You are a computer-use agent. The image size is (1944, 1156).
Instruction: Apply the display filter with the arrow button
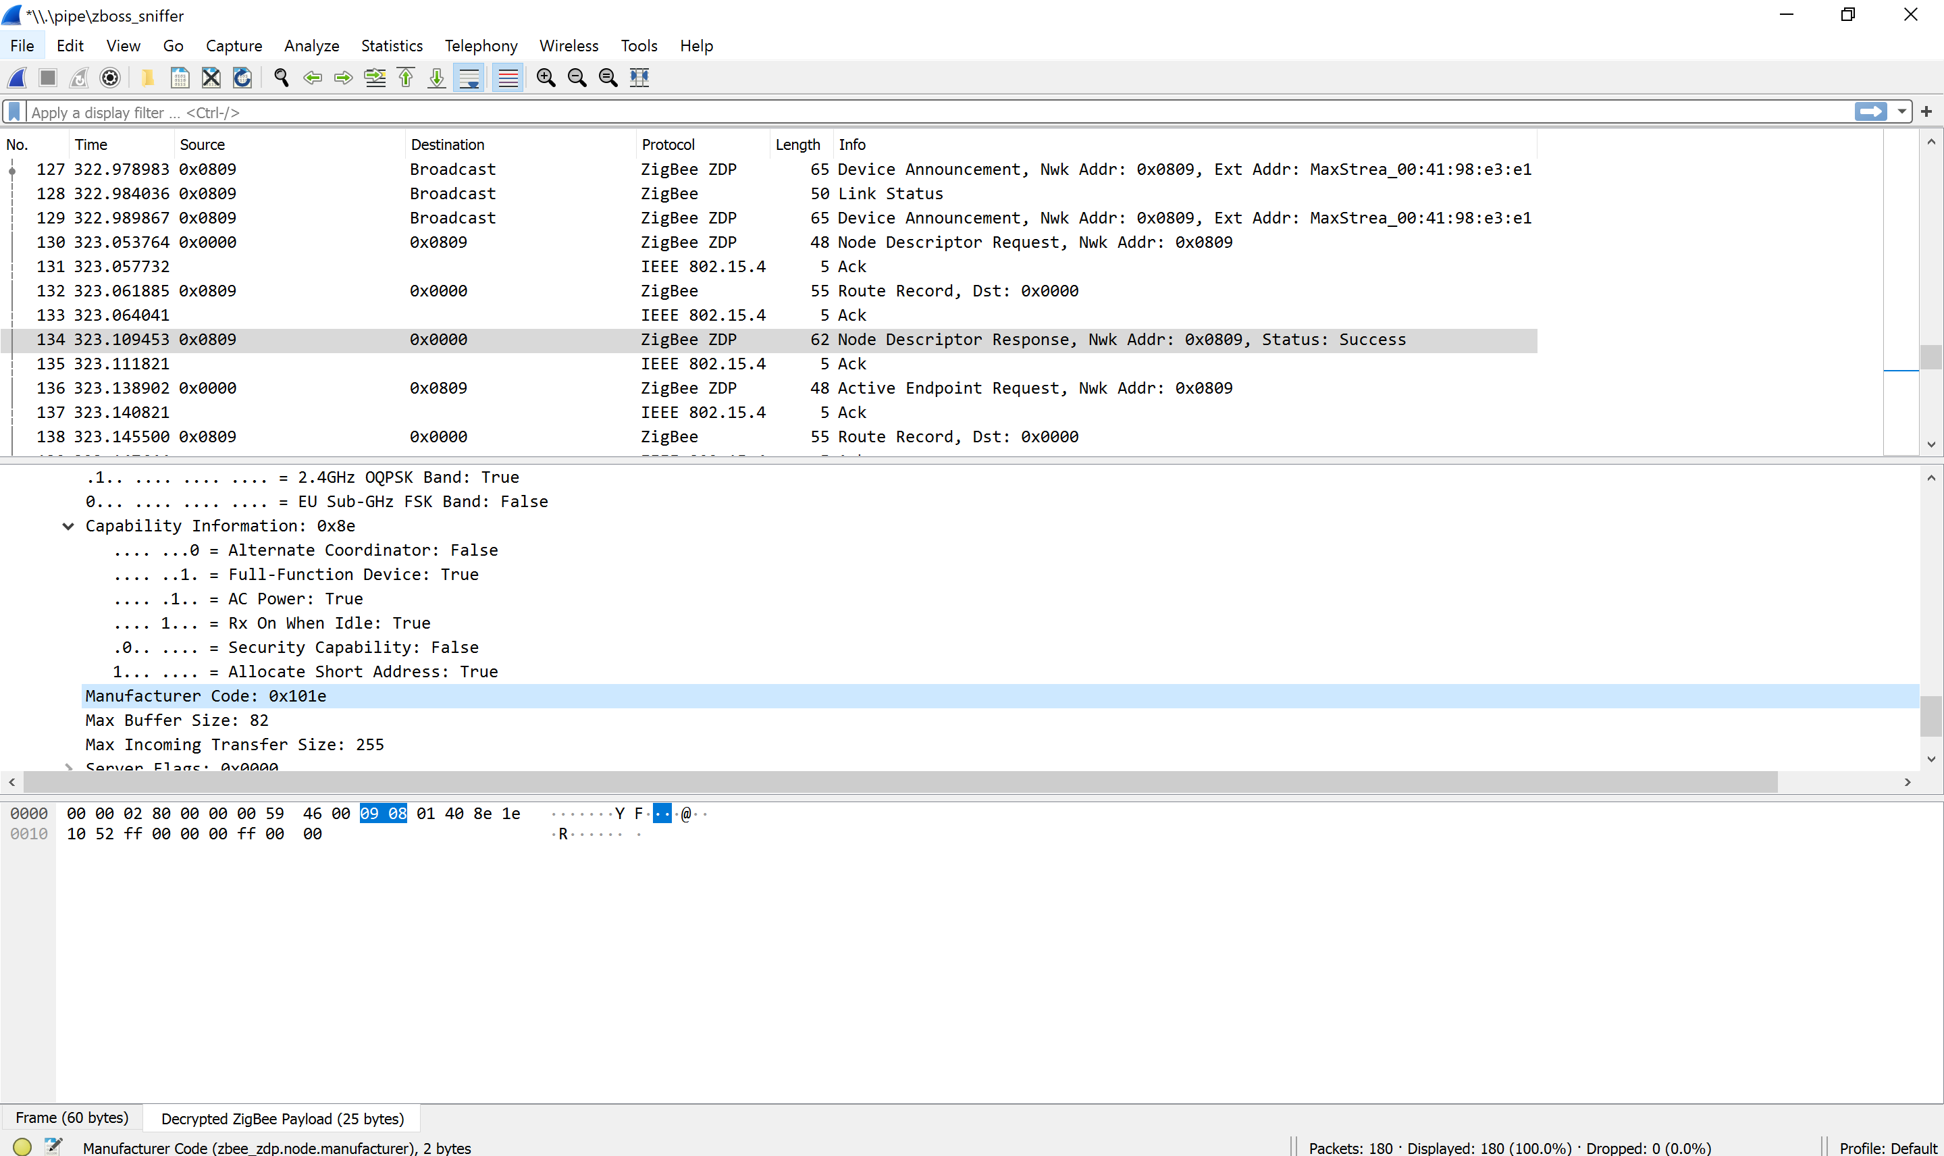[x=1872, y=111]
